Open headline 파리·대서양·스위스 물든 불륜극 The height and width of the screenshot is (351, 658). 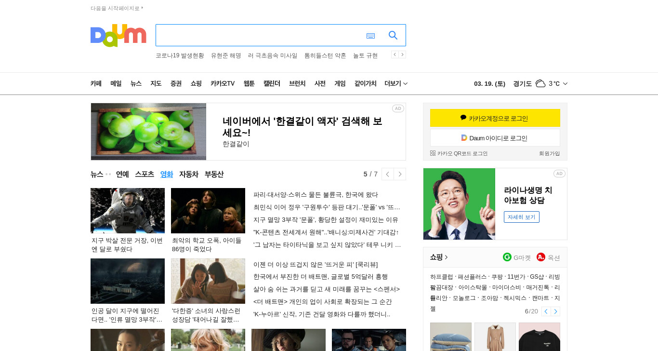(x=316, y=195)
